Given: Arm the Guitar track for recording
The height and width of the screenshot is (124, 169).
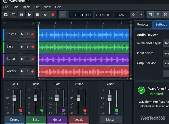Looking at the screenshot, I should pos(32,59).
